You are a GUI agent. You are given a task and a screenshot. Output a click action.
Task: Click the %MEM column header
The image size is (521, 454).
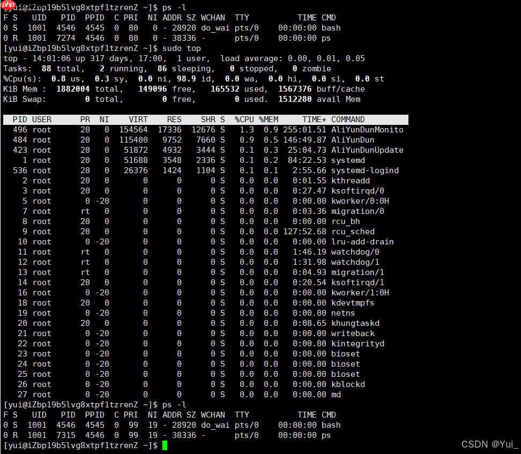(269, 120)
